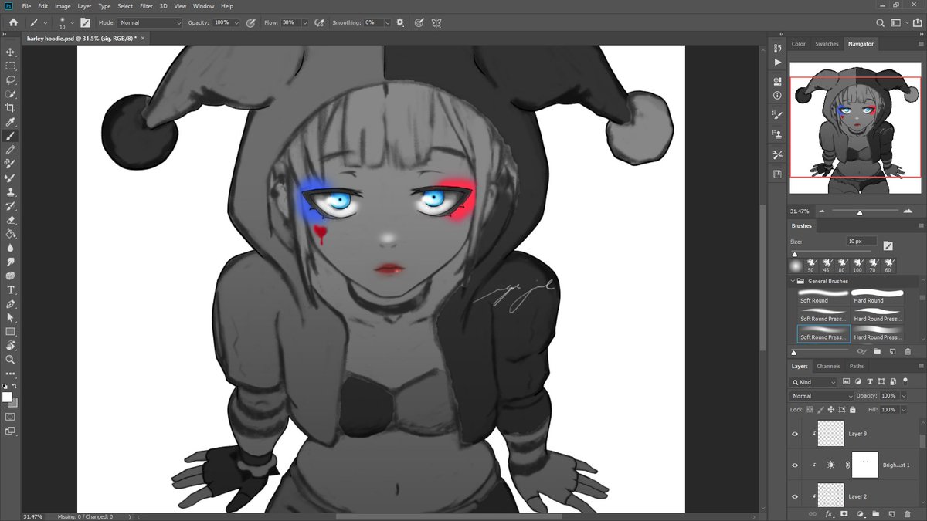Select the Crop tool
Image resolution: width=927 pixels, height=521 pixels.
point(11,107)
